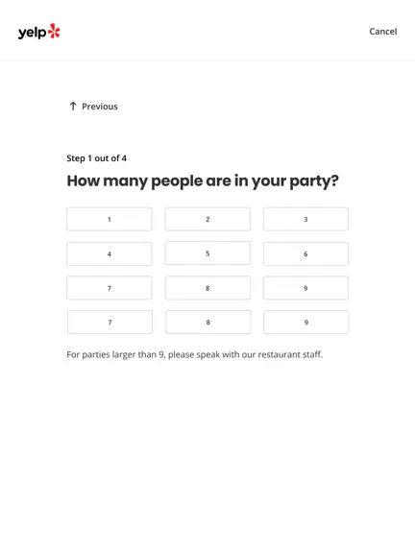
Task: Select 6 as party size
Action: click(305, 253)
